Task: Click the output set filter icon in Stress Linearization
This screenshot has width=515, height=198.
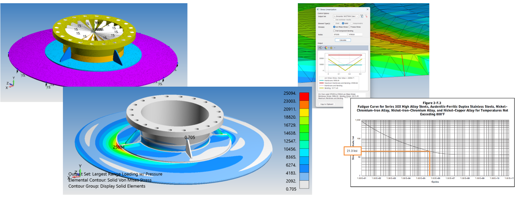Action: pos(362,16)
